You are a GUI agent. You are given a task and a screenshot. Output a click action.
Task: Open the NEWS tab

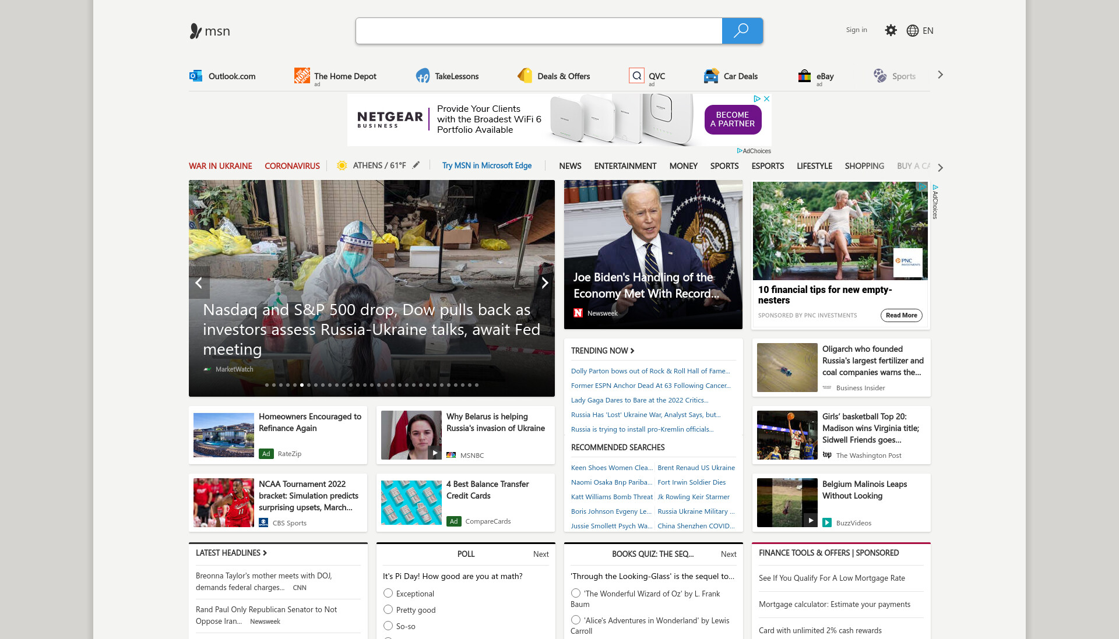point(570,166)
